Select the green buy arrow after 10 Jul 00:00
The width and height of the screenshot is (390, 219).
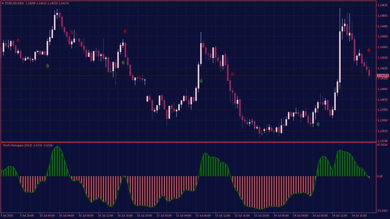click(48, 66)
